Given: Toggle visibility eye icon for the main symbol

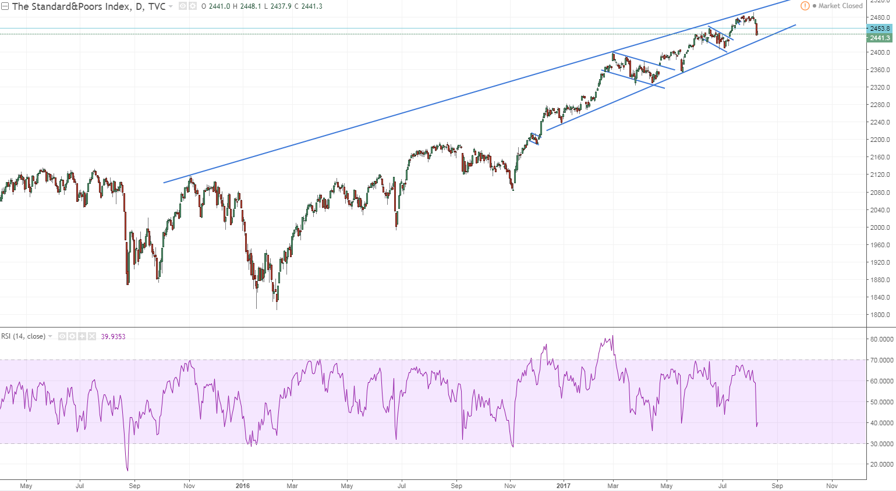Looking at the screenshot, I should pyautogui.click(x=182, y=6).
